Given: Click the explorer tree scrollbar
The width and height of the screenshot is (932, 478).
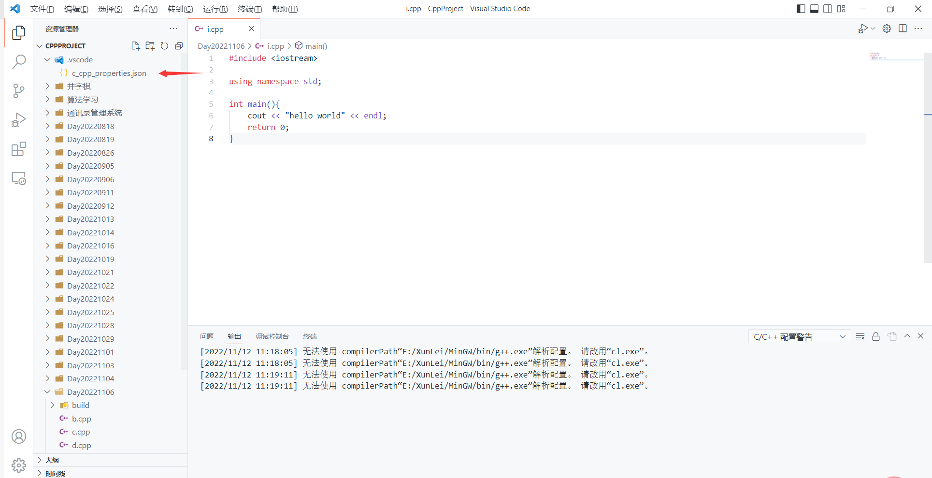Looking at the screenshot, I should click(x=184, y=211).
